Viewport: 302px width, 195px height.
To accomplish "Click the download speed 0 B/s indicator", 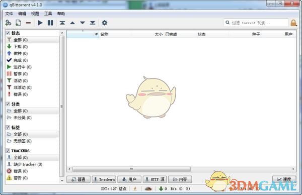I will [x=175, y=189].
